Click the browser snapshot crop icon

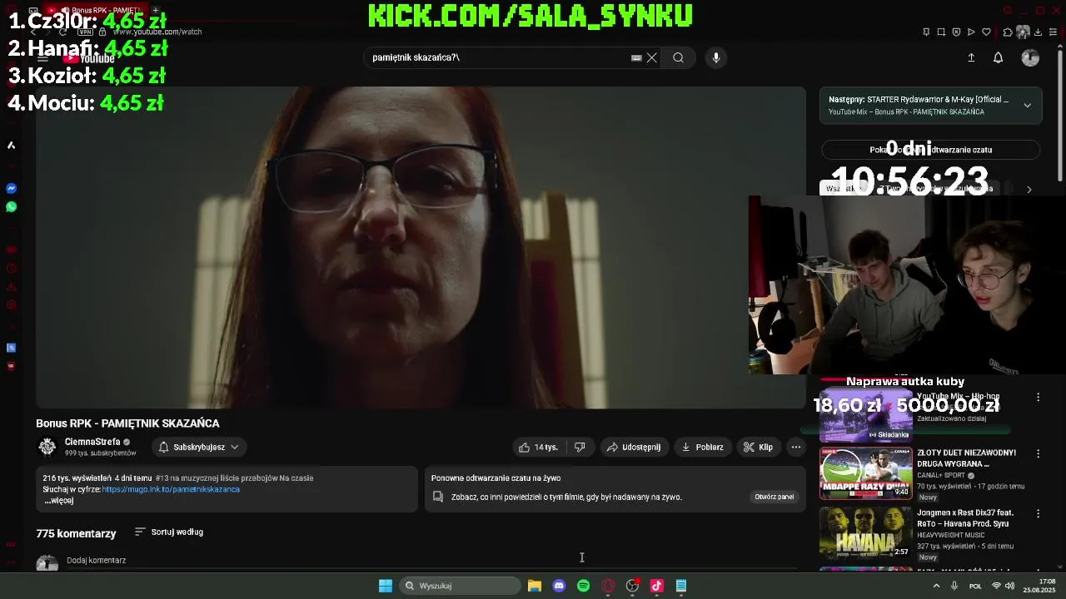(x=941, y=32)
